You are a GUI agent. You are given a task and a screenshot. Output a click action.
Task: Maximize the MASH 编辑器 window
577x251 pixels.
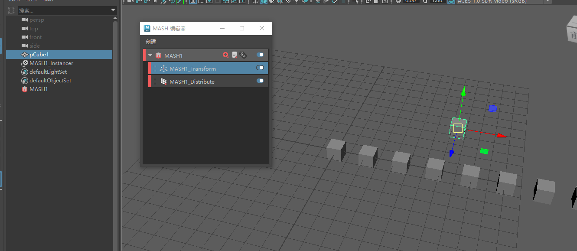[x=242, y=28]
